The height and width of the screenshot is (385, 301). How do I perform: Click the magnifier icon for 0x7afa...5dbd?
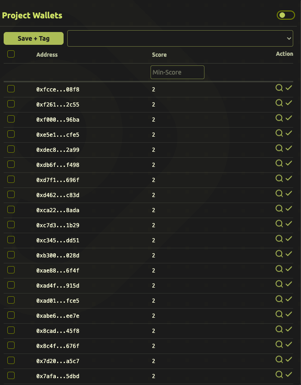pyautogui.click(x=279, y=375)
